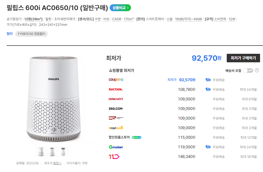Click the SSG.COM logo
The image size is (263, 172).
click(x=115, y=108)
